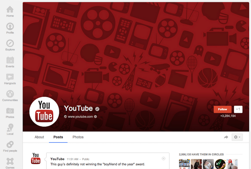Expand the gear settings dropdown
Screen dimensions: 251x169
click(237, 137)
